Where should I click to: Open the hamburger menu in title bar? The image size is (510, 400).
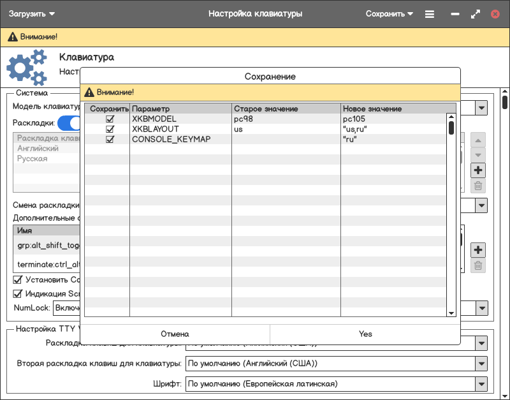click(x=430, y=13)
